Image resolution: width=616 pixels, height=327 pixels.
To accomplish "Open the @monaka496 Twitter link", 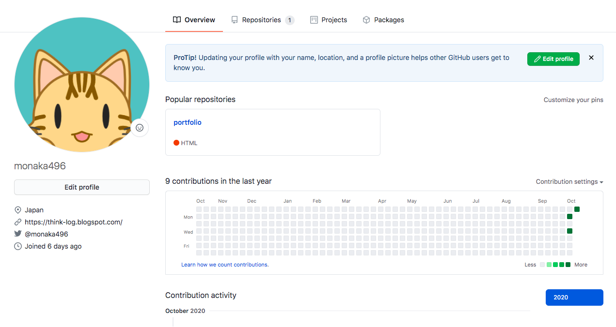I will pos(47,234).
